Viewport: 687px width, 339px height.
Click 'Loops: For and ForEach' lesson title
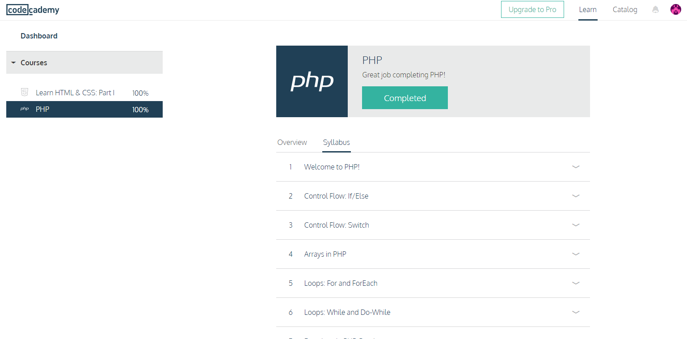(341, 283)
